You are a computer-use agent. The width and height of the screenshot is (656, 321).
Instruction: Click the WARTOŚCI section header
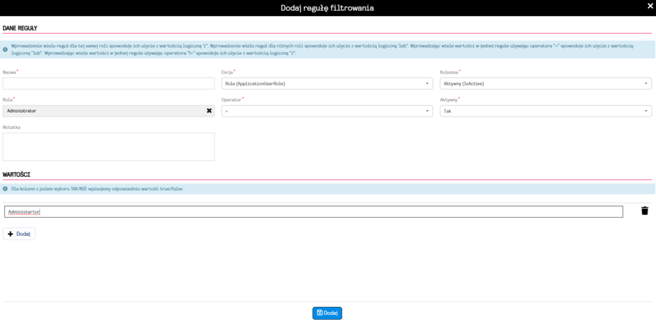click(x=17, y=174)
